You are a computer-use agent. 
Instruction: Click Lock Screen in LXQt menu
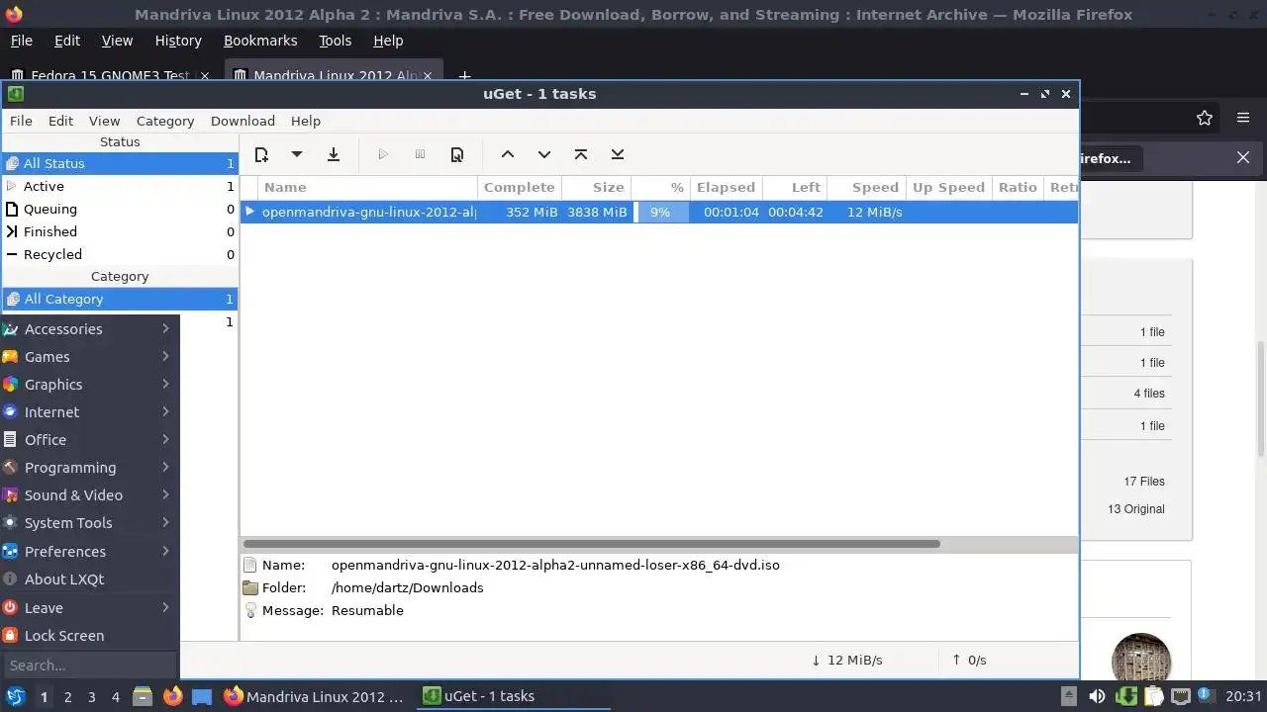(x=90, y=636)
